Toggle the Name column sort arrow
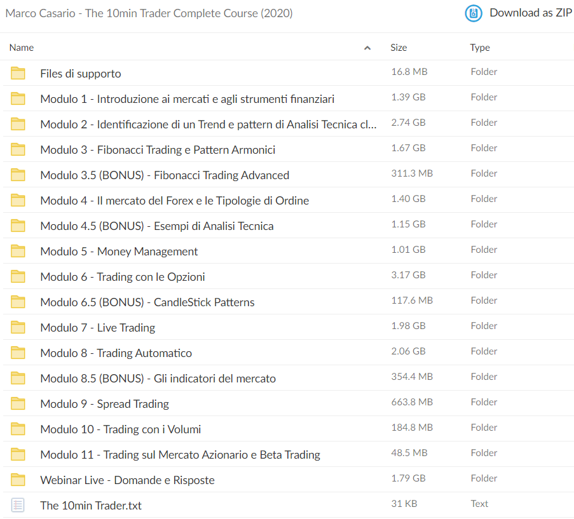 [x=367, y=48]
